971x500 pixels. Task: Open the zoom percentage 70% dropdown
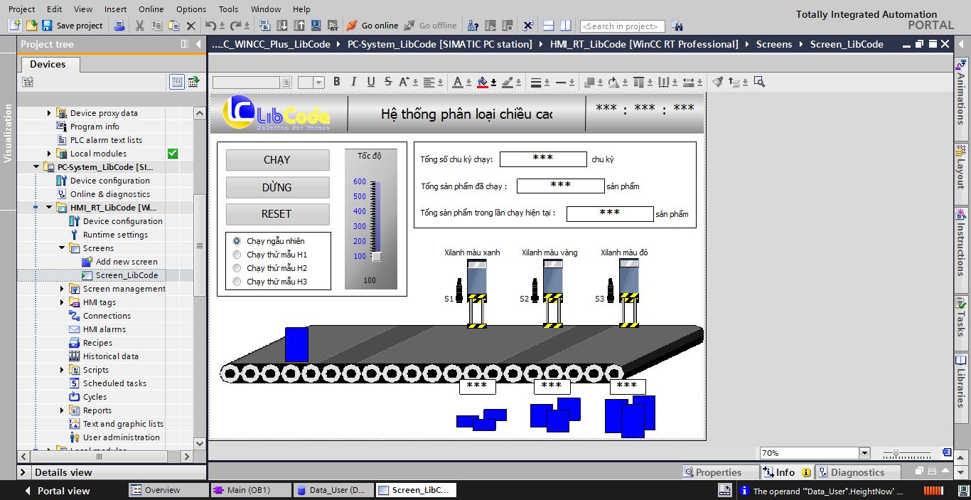point(864,453)
